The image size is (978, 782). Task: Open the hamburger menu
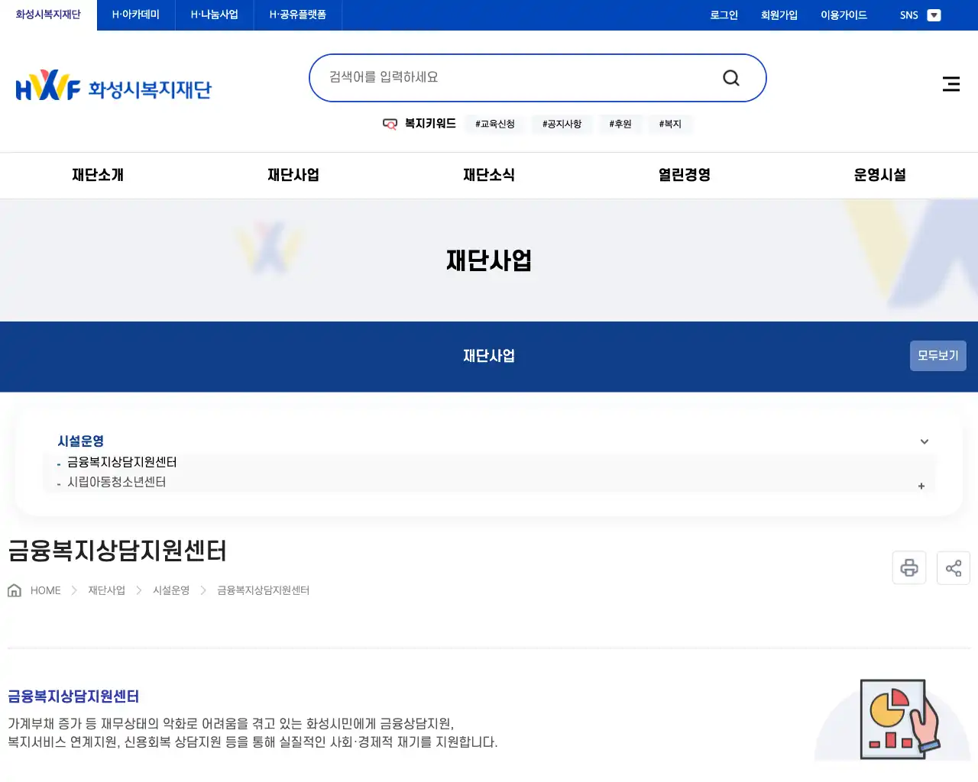(x=950, y=84)
